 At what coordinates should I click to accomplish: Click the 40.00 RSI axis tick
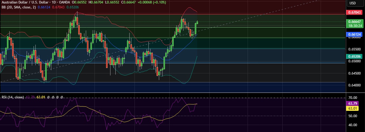pos(353,125)
